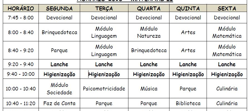Select Brinquedoteca cell under SEGUNDA
This screenshot has width=249, height=111.
click(59, 32)
